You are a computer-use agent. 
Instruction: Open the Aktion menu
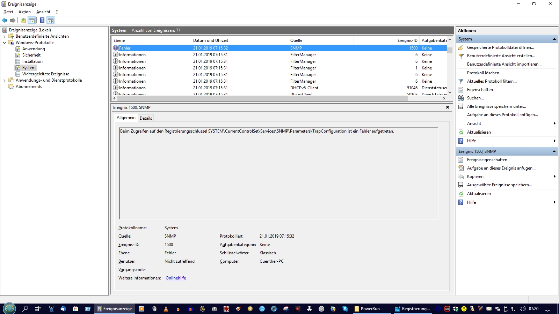[24, 12]
